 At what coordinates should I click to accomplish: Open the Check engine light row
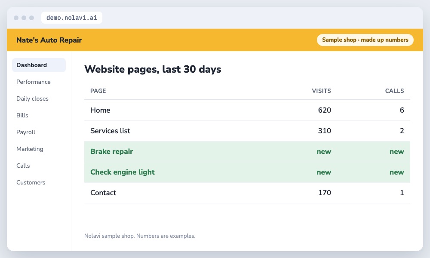[247, 172]
